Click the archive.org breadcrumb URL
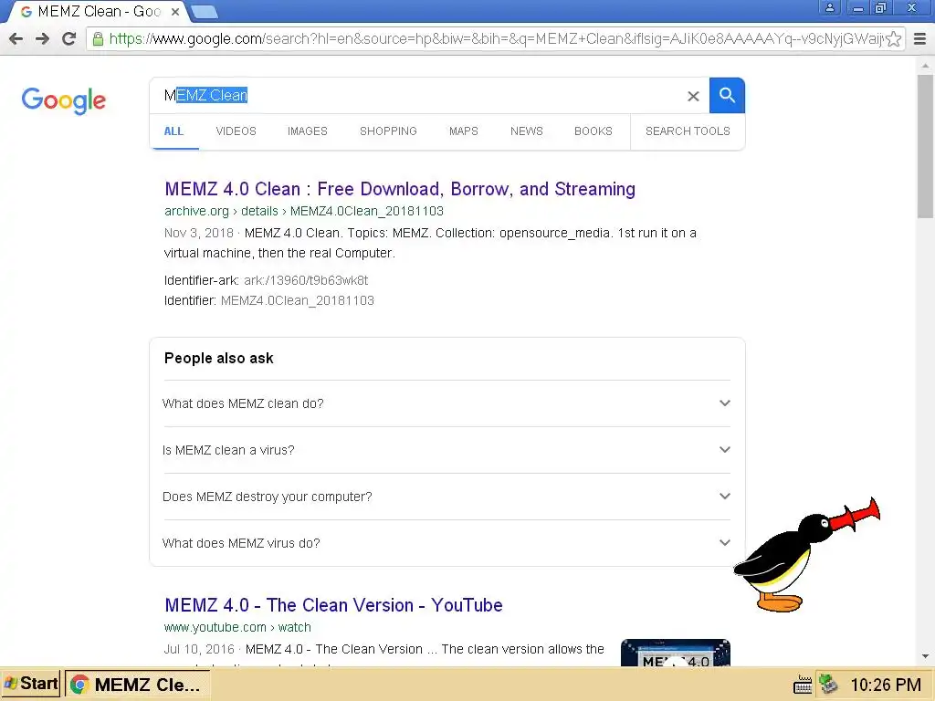This screenshot has height=701, width=935. coord(304,211)
